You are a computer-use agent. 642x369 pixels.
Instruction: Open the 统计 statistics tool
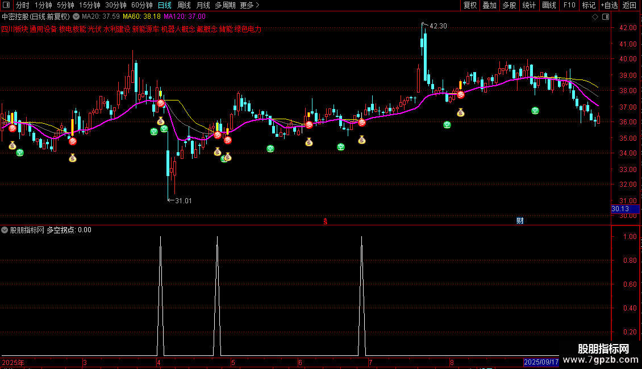coord(529,5)
